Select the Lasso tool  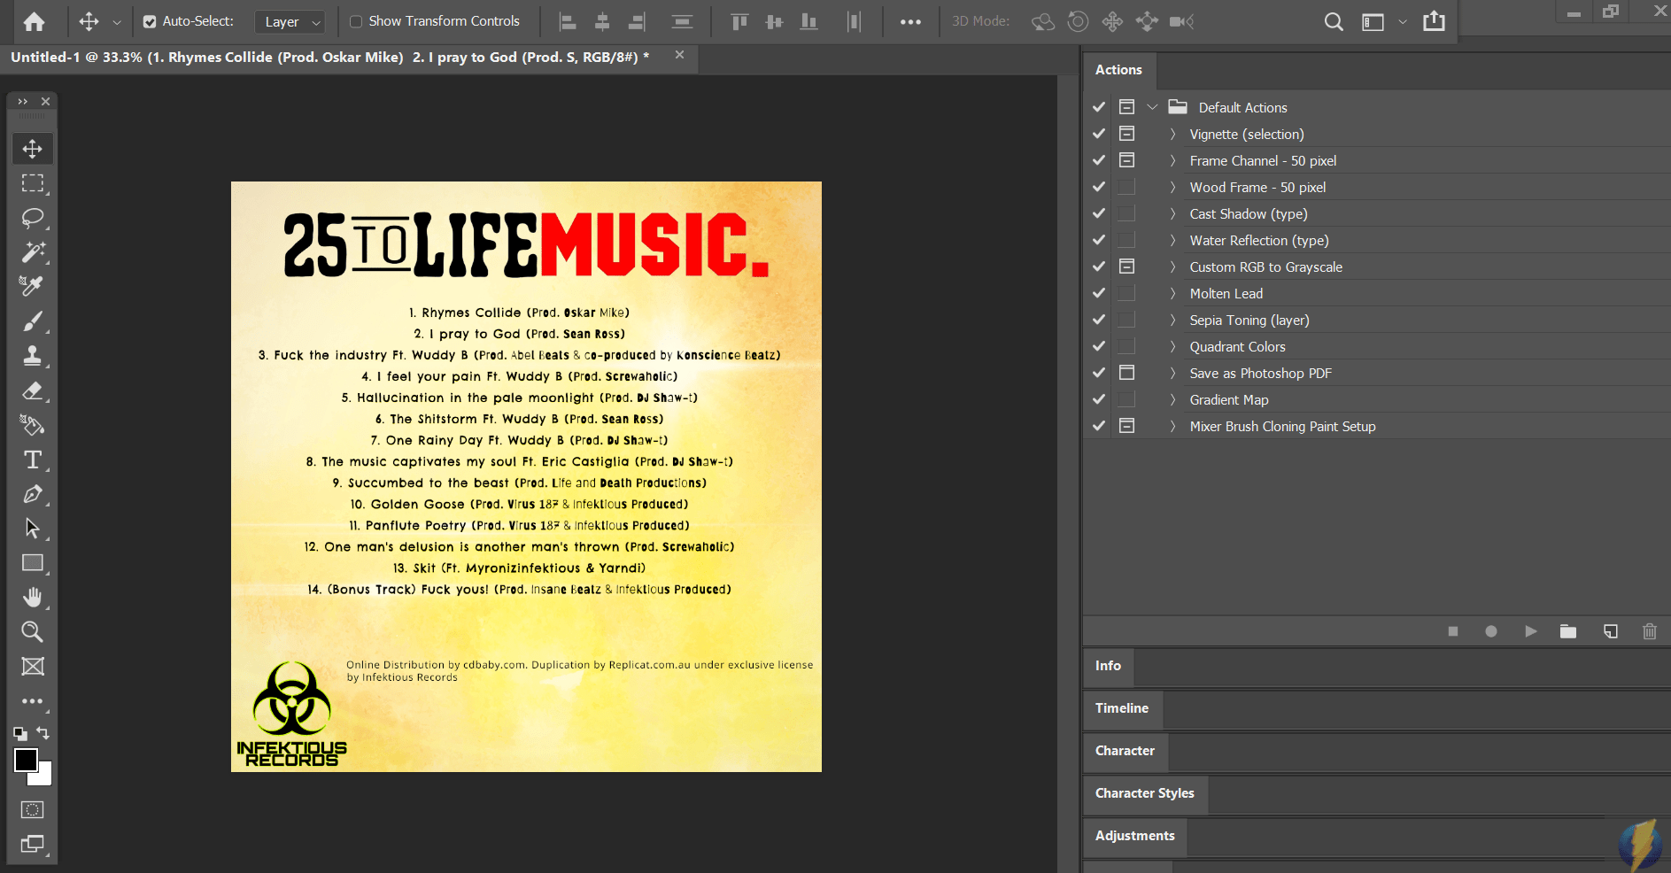[x=32, y=218]
